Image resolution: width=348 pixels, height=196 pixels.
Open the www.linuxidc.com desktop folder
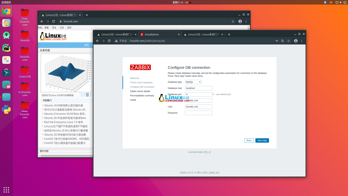tap(25, 110)
